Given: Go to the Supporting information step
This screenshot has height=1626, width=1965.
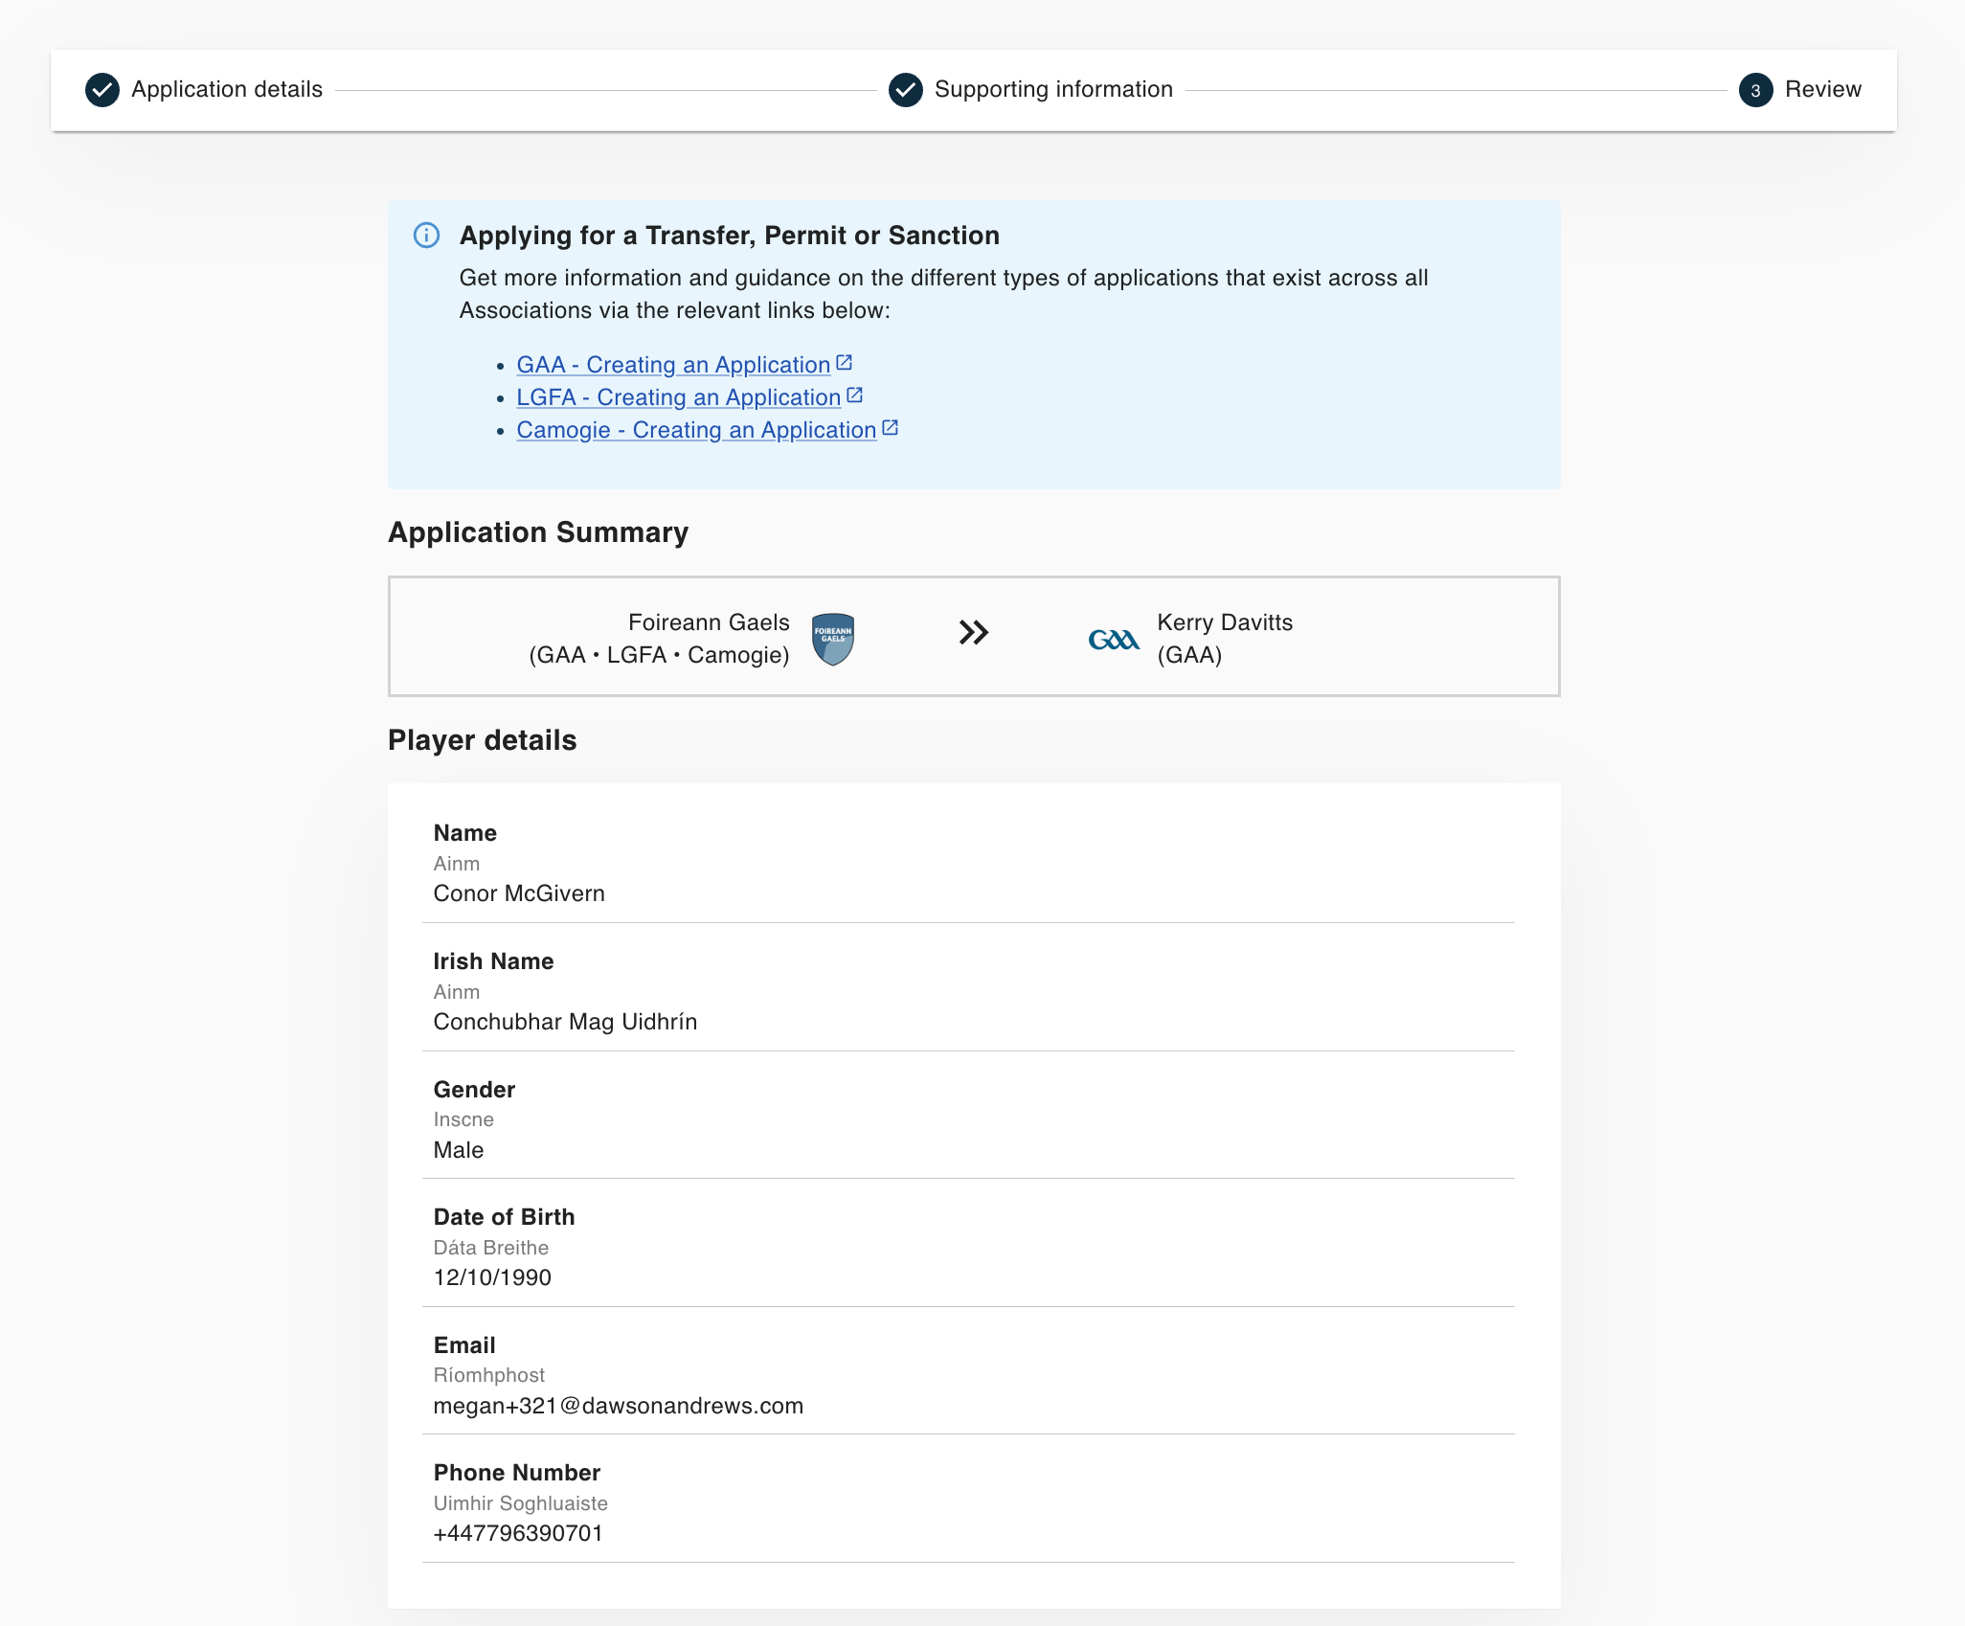Looking at the screenshot, I should click(x=1053, y=89).
